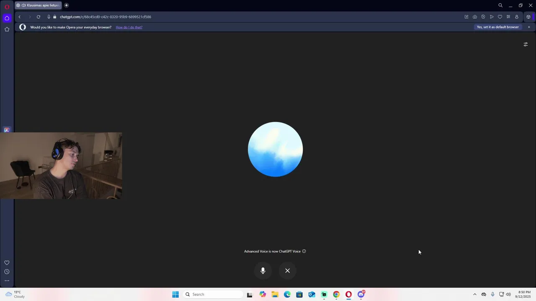The width and height of the screenshot is (536, 301).
Task: Open sidebar three-dots more options
Action: point(7,281)
